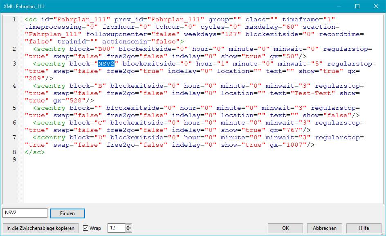Focus the font size field showing 12
This screenshot has height=236, width=386.
pos(116,228)
